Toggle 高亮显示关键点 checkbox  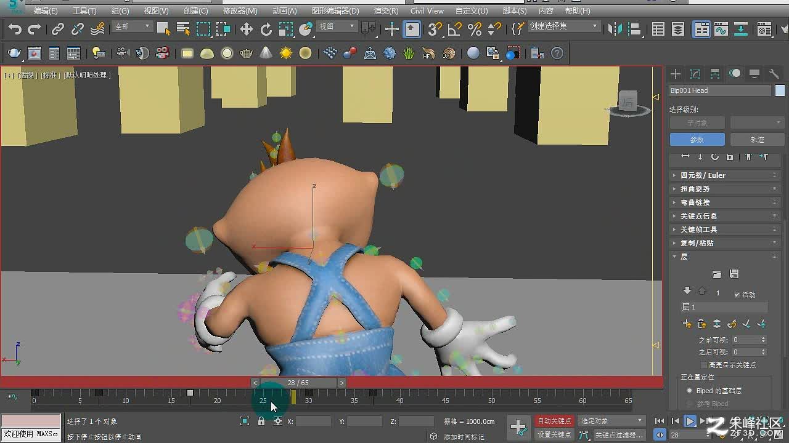click(x=704, y=365)
